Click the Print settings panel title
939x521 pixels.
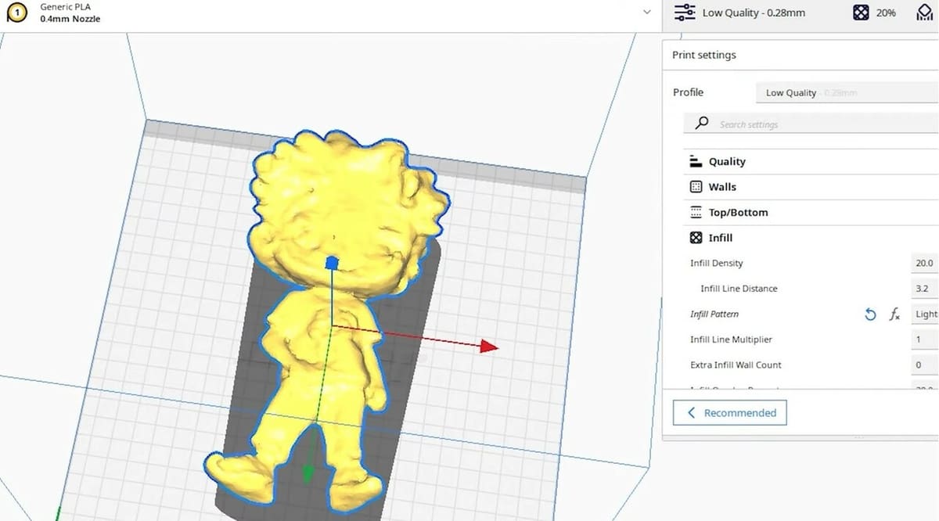[x=704, y=55]
